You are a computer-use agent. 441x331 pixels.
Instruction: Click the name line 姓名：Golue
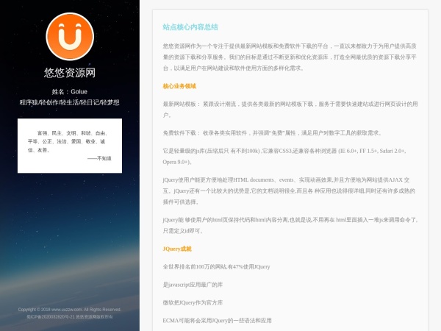pos(70,92)
